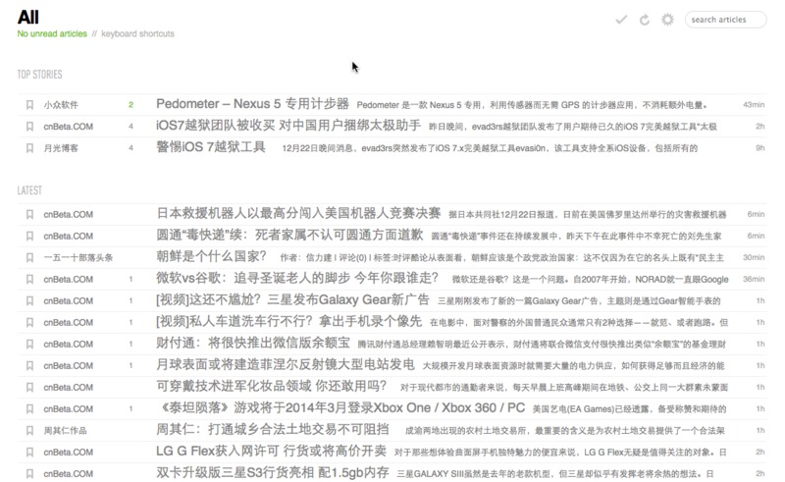The image size is (785, 482).
Task: Click summary text starting 腾讯财付通总经理赖智明
Action: (542, 345)
